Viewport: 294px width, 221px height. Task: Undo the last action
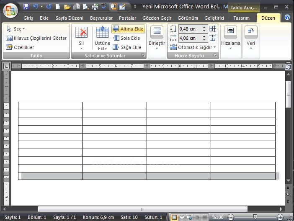coord(36,7)
